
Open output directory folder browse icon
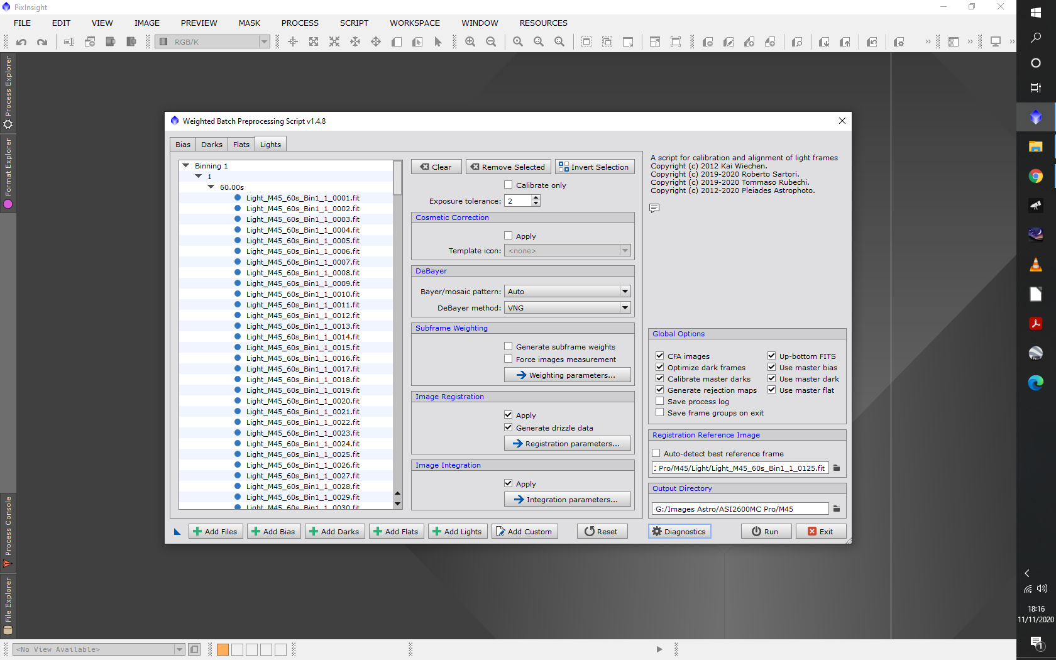coord(837,509)
